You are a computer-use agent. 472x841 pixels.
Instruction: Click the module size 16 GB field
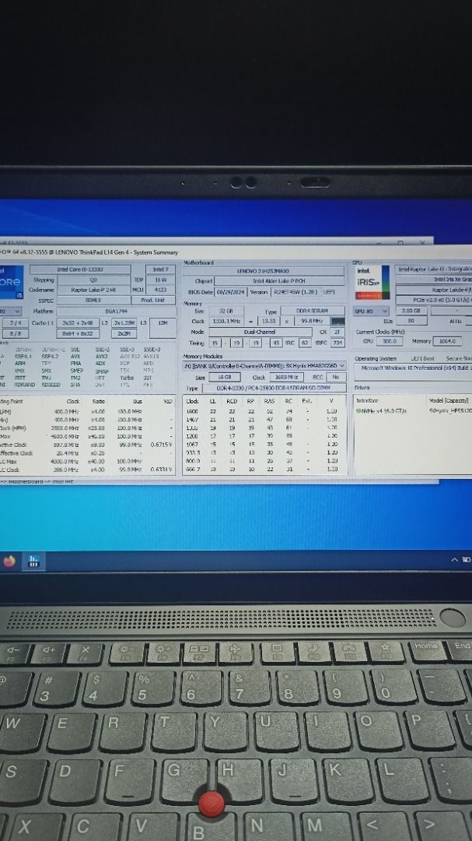225,377
